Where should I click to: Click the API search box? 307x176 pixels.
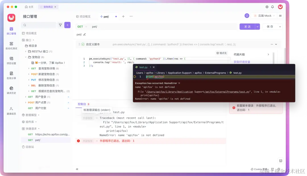point(39,25)
